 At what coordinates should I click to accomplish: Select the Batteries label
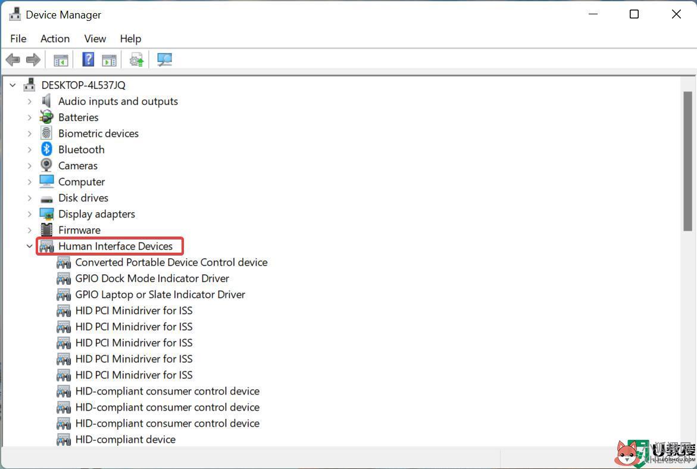point(78,117)
